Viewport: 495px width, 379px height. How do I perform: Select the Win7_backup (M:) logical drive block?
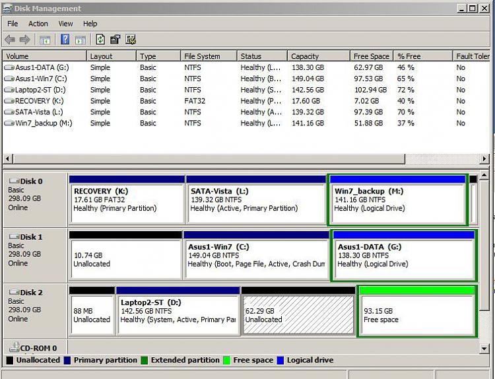tap(398, 199)
